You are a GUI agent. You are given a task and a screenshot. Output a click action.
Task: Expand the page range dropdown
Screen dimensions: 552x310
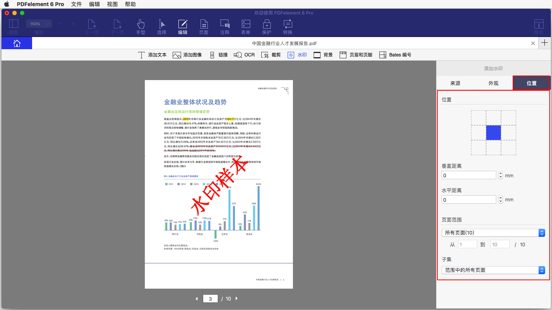click(493, 233)
